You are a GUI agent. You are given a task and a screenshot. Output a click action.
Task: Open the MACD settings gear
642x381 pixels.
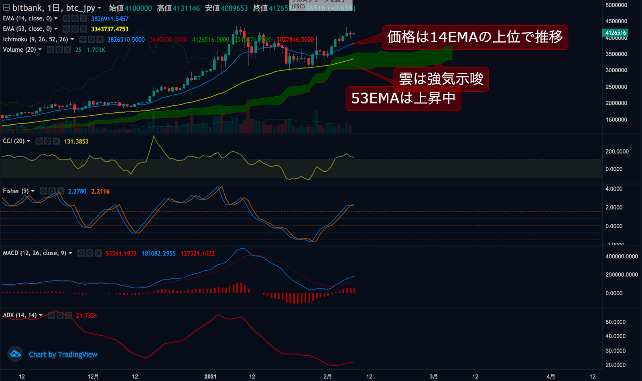89,253
